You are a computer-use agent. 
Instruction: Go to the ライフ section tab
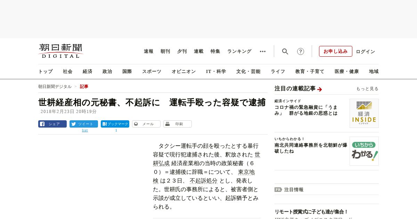(278, 72)
